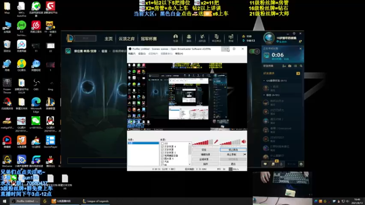The image size is (365, 205).
Task: Open WeGame desktop shortcut
Action: click(x=7, y=161)
